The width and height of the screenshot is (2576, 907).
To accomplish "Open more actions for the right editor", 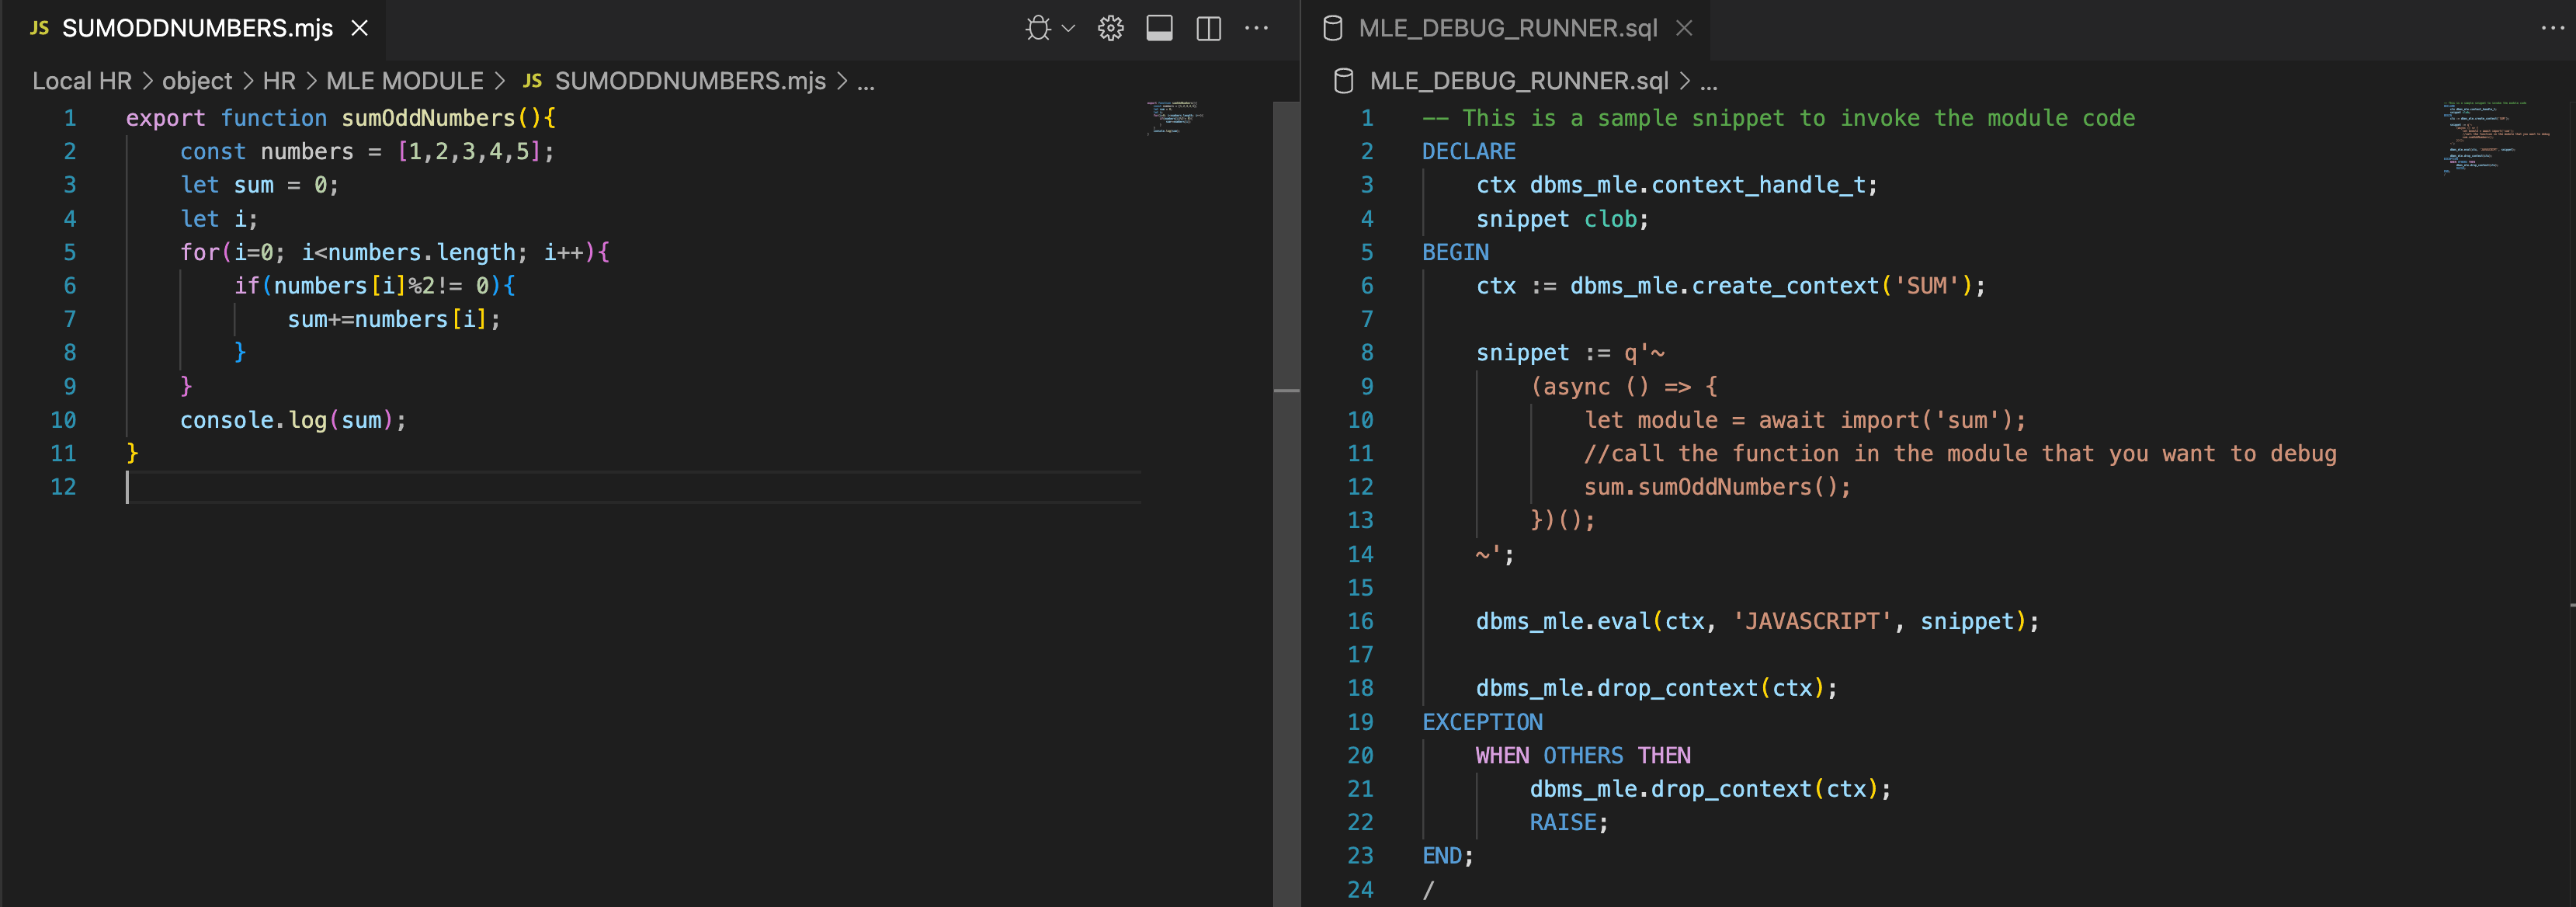I will (2551, 28).
